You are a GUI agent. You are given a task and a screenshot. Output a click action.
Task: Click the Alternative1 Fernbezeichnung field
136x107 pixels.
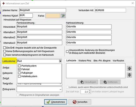click(39, 32)
